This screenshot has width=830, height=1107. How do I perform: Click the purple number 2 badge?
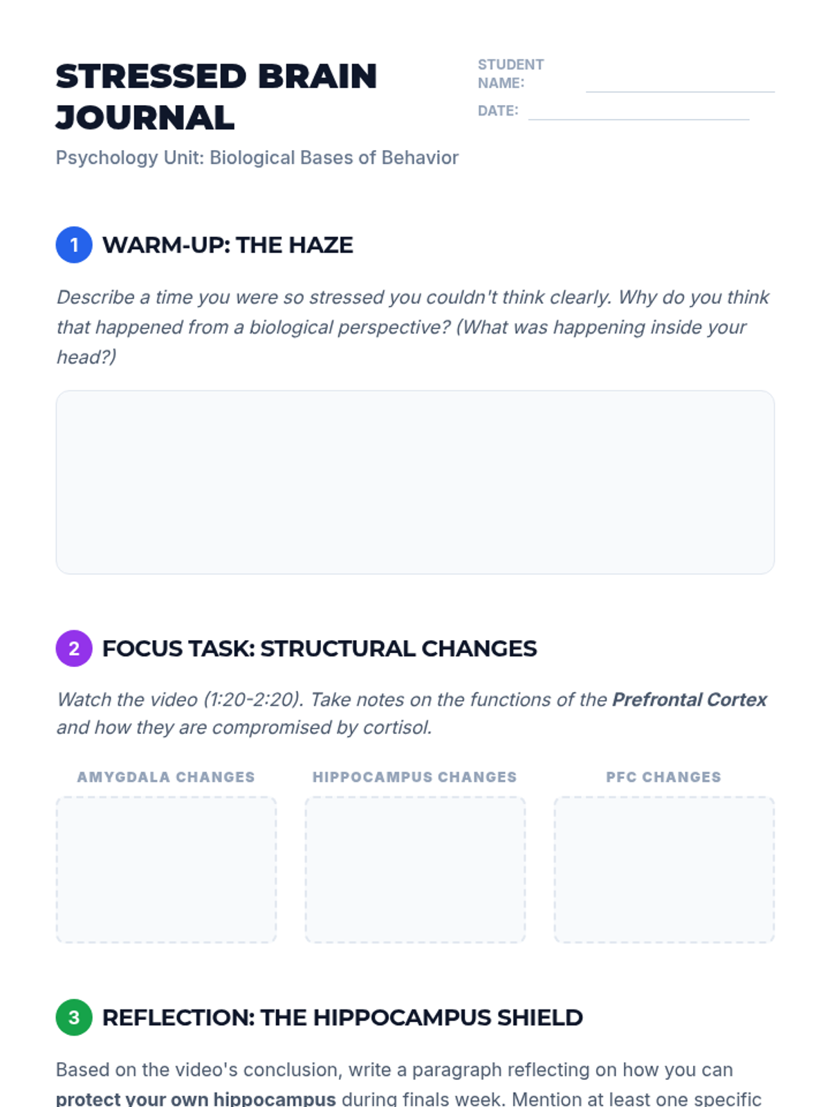click(74, 648)
